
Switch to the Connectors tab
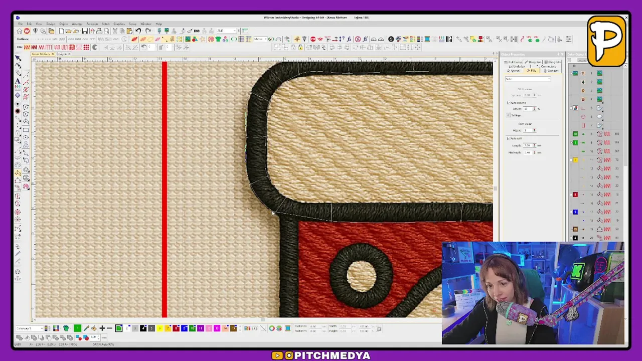click(x=548, y=67)
